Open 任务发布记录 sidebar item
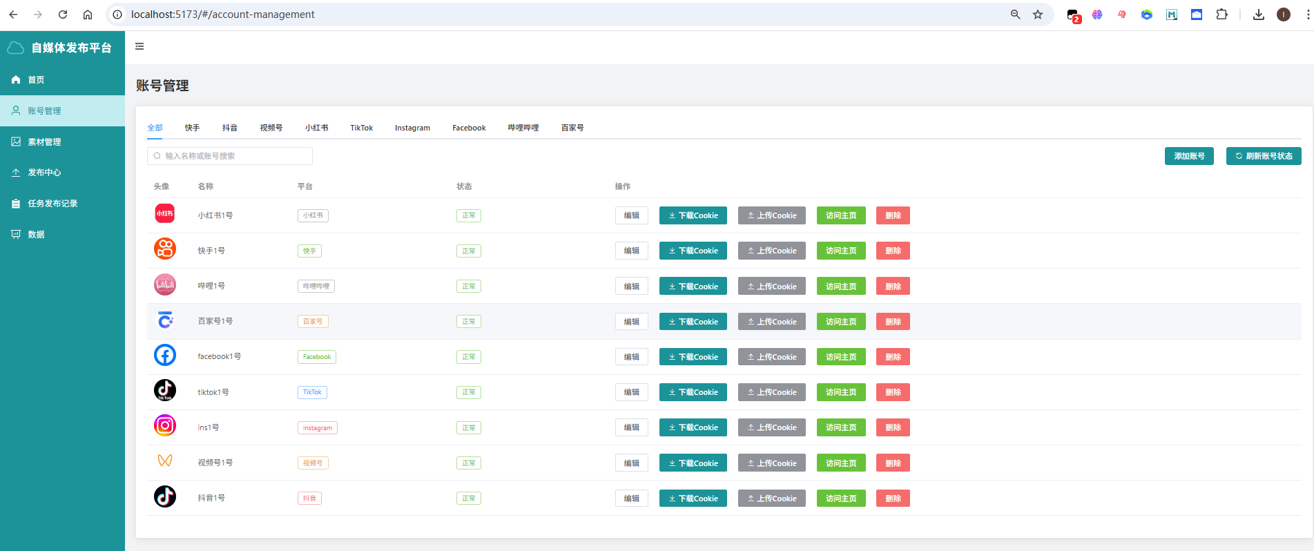The width and height of the screenshot is (1314, 551). 52,204
